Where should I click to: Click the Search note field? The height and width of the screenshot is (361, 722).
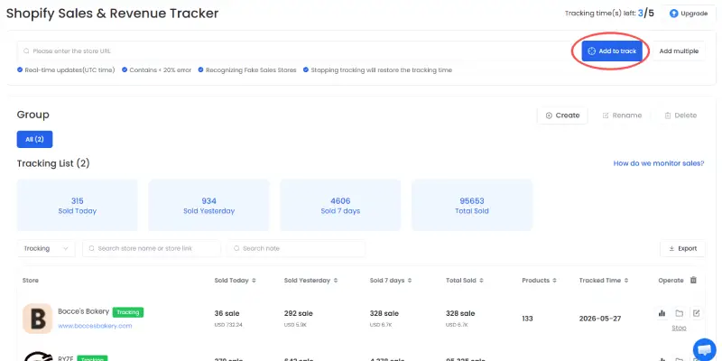296,248
